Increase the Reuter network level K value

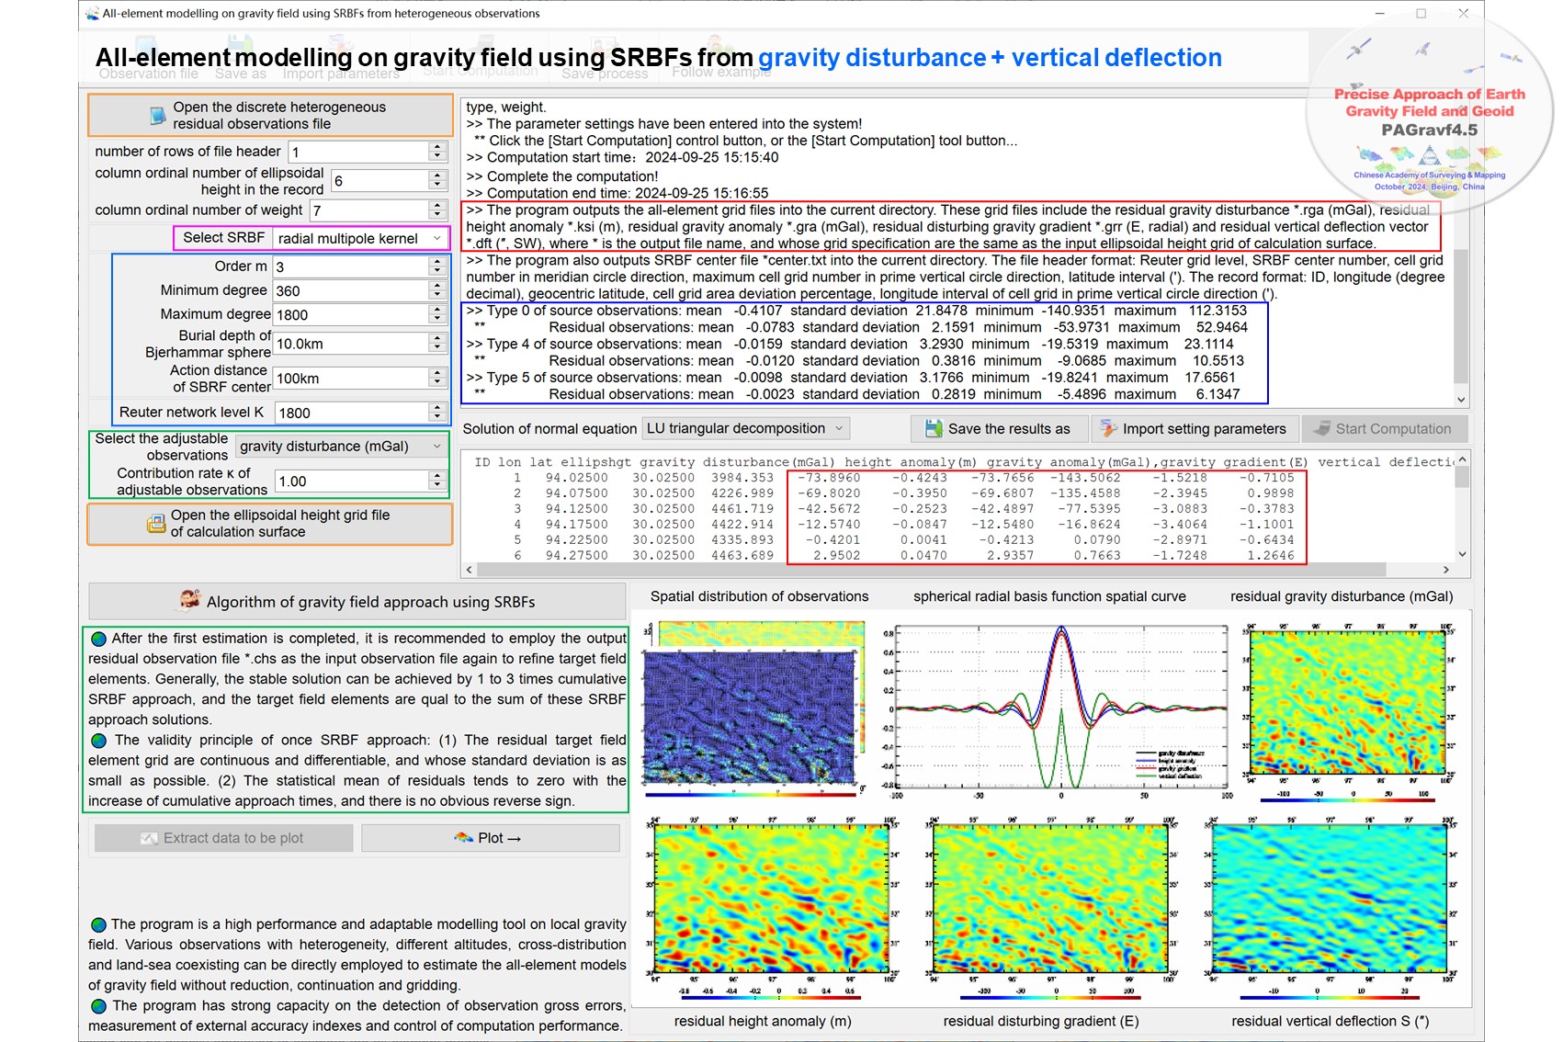[437, 408]
